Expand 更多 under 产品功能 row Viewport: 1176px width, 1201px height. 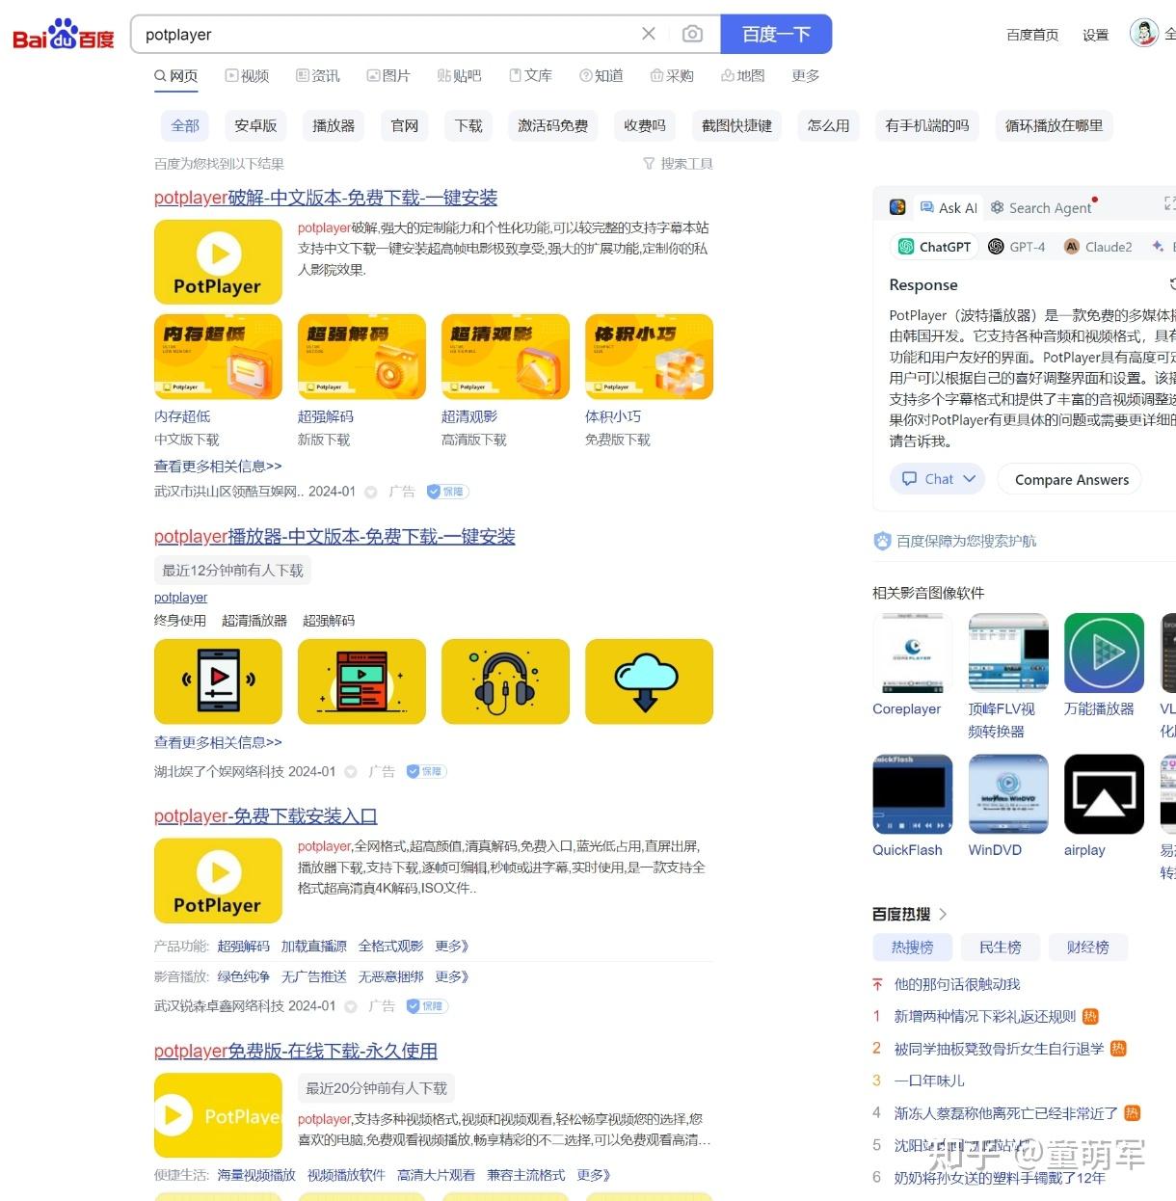451,947
